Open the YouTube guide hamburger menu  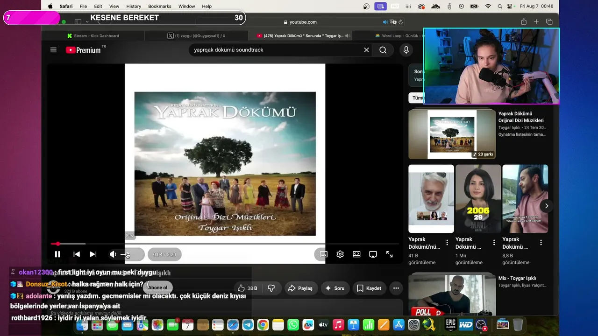(53, 50)
